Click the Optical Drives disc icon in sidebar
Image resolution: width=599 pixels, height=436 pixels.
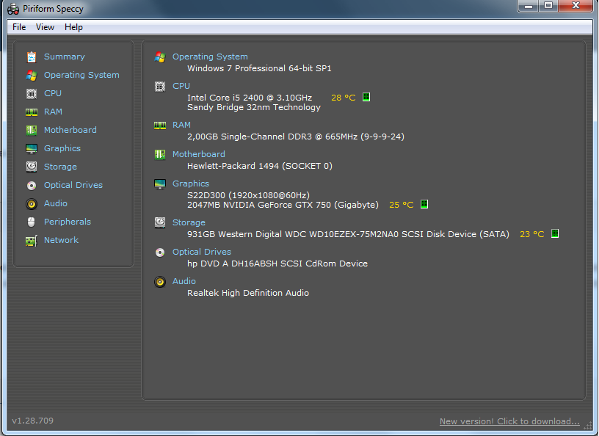coord(32,185)
